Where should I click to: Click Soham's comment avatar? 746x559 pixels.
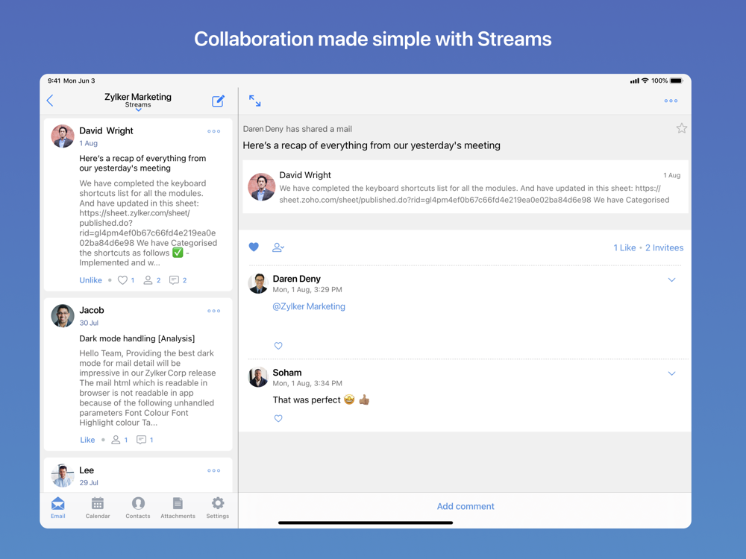[258, 377]
